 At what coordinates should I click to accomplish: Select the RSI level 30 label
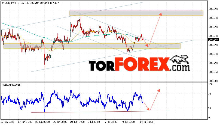(x=210, y=108)
